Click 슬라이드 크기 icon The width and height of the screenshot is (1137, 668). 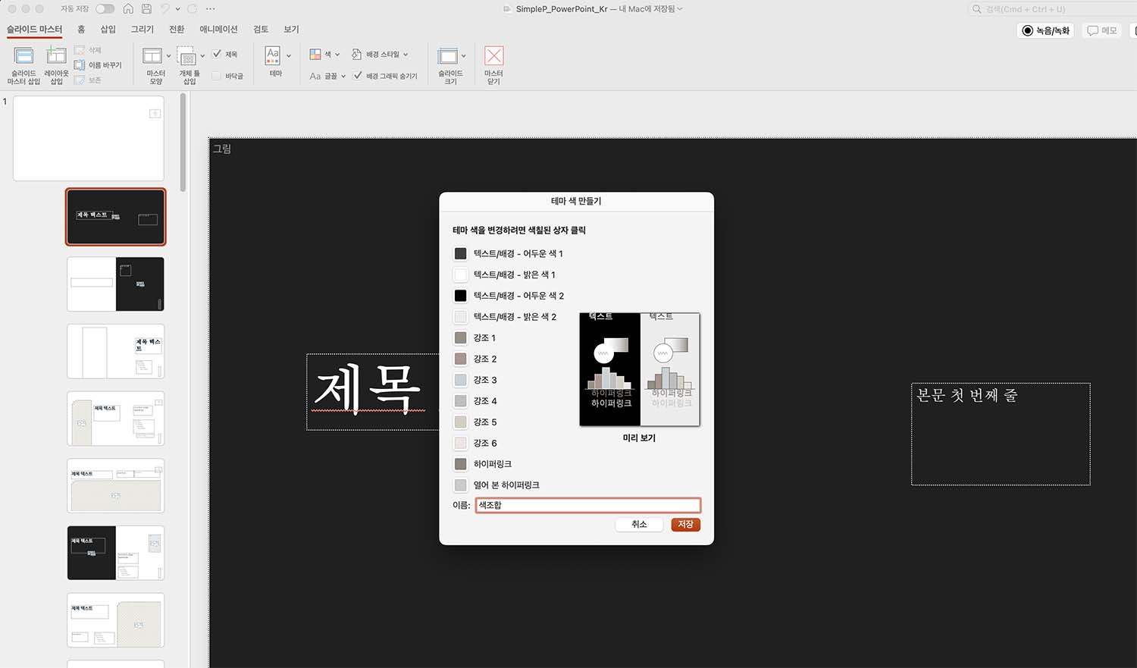coord(448,56)
